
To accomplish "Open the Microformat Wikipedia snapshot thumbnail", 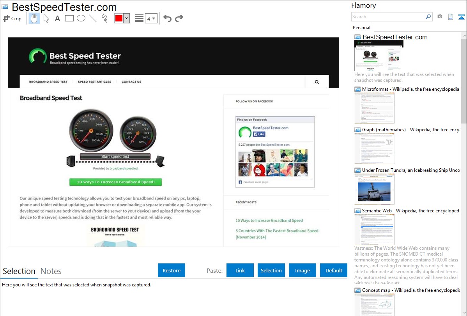I will pos(374,108).
